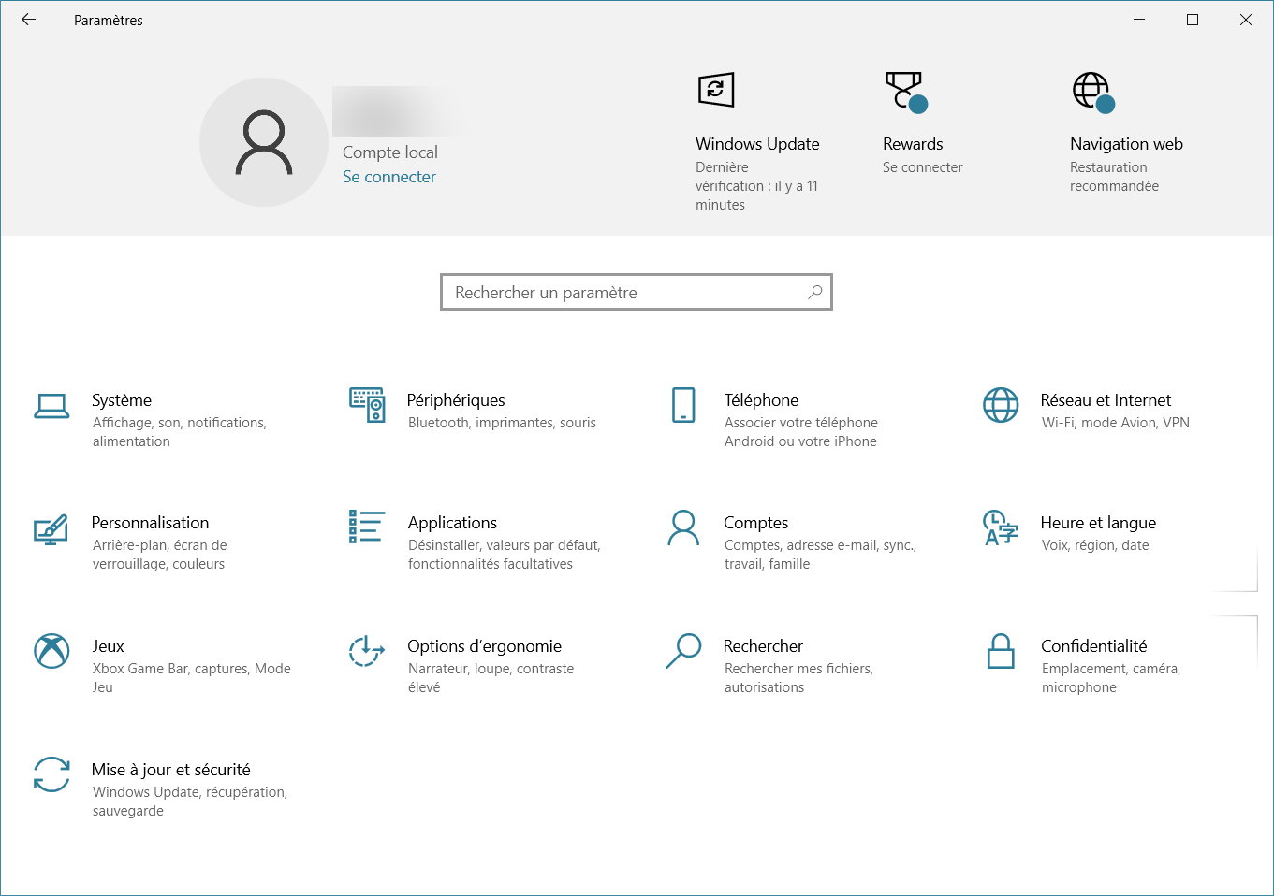Viewport: 1274px width, 896px height.
Task: Select the Mise à jour et sécurité title
Action: click(170, 770)
